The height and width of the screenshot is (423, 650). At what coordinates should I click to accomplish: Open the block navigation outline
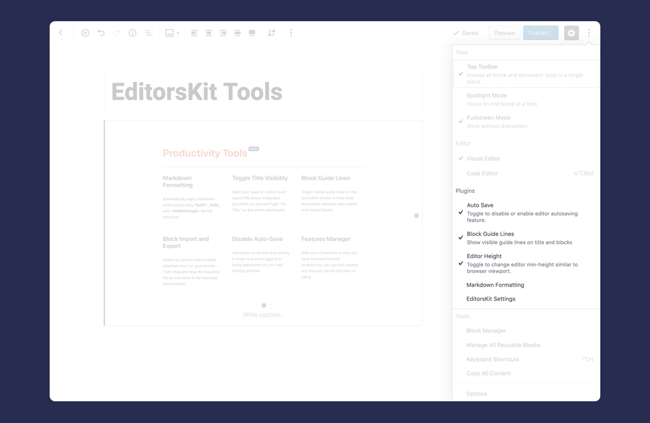tap(148, 33)
